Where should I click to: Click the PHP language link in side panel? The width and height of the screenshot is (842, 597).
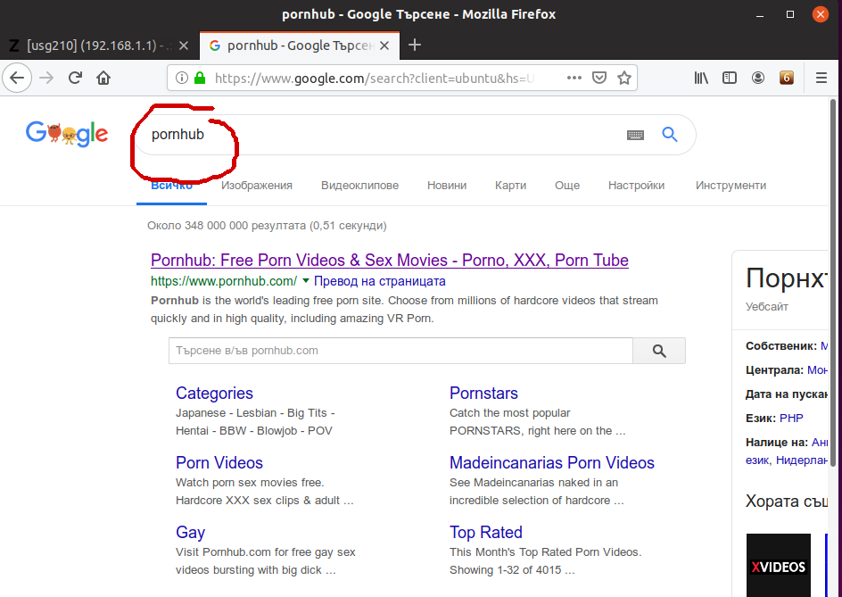[x=791, y=418]
